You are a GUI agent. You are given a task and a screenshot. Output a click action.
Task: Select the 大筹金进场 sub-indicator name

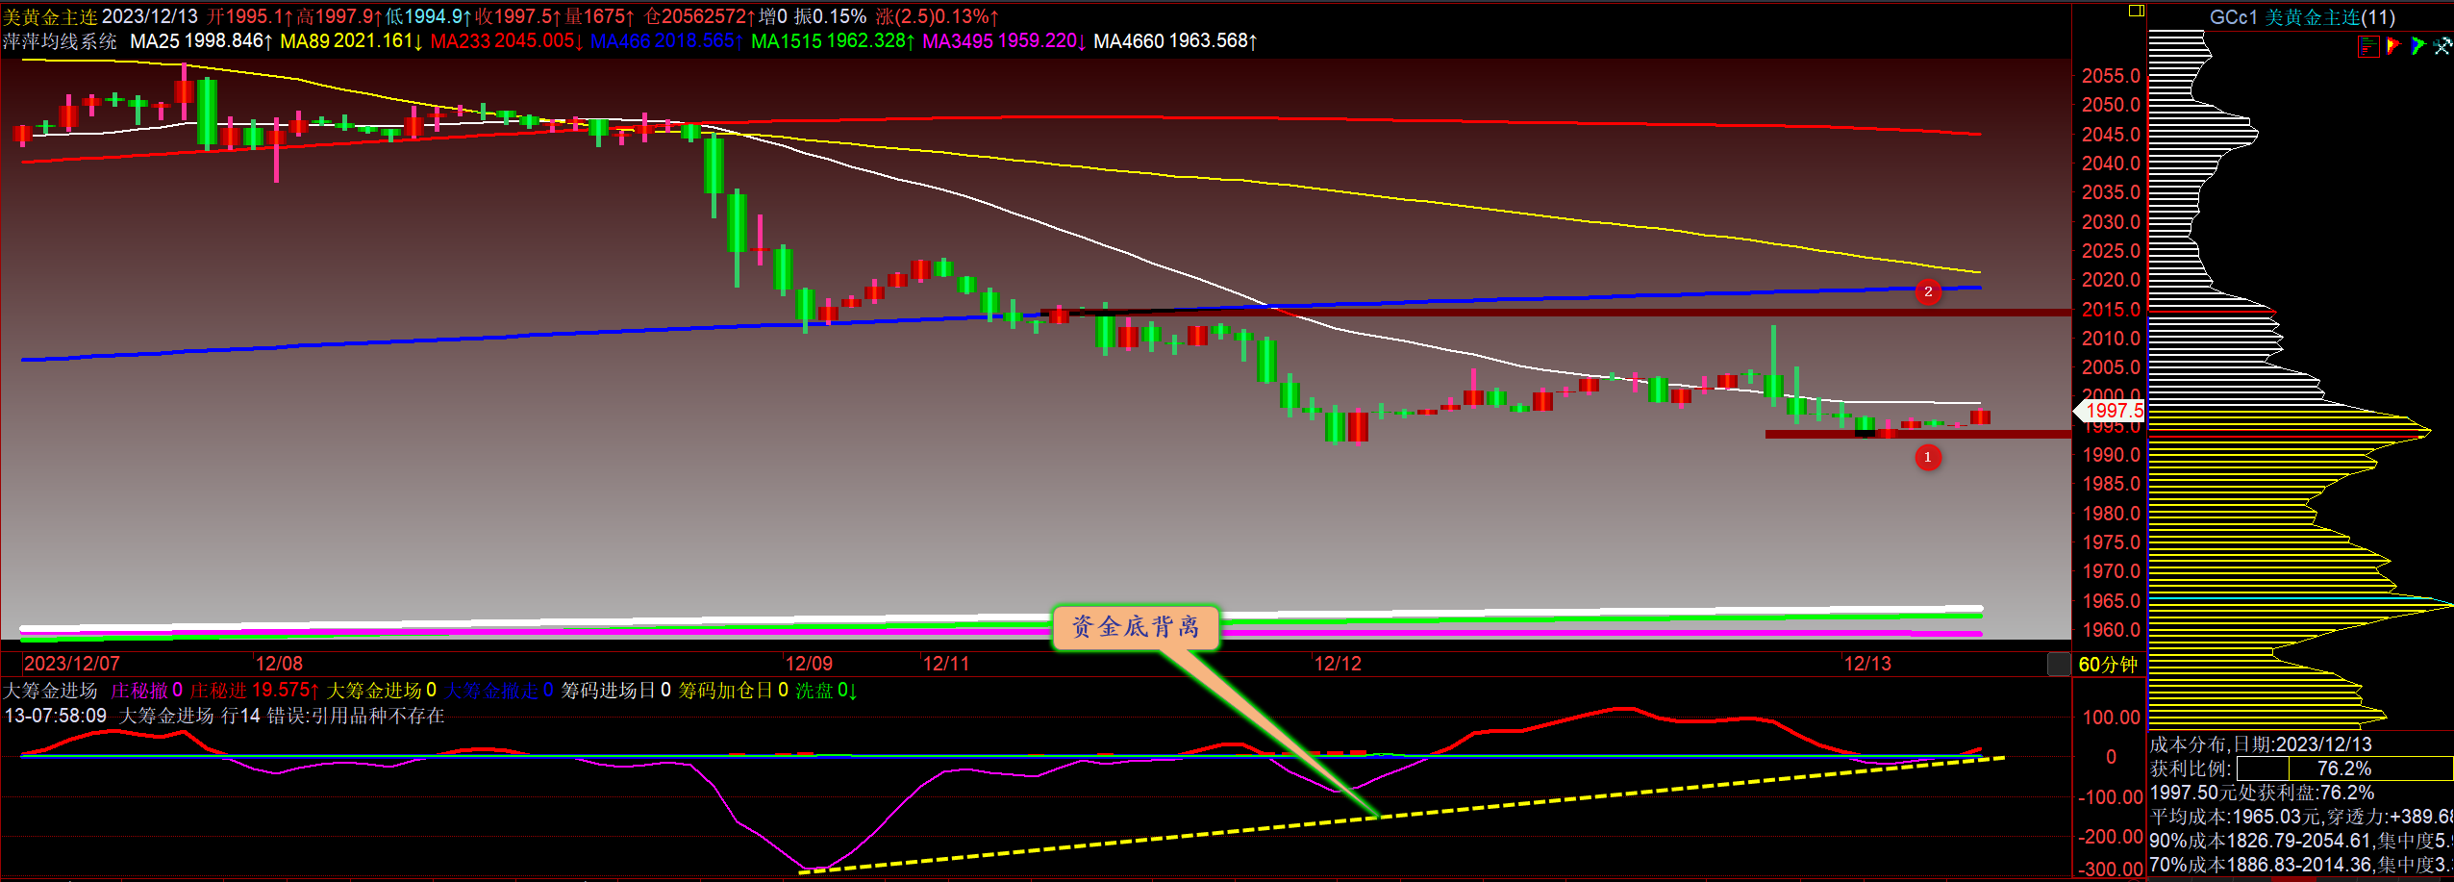point(50,691)
